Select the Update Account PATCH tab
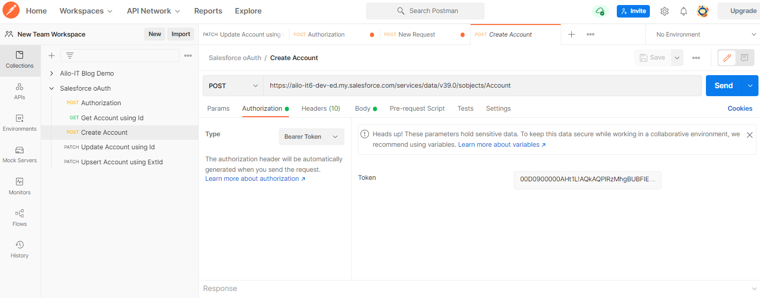Viewport: 760px width, 298px height. point(244,35)
